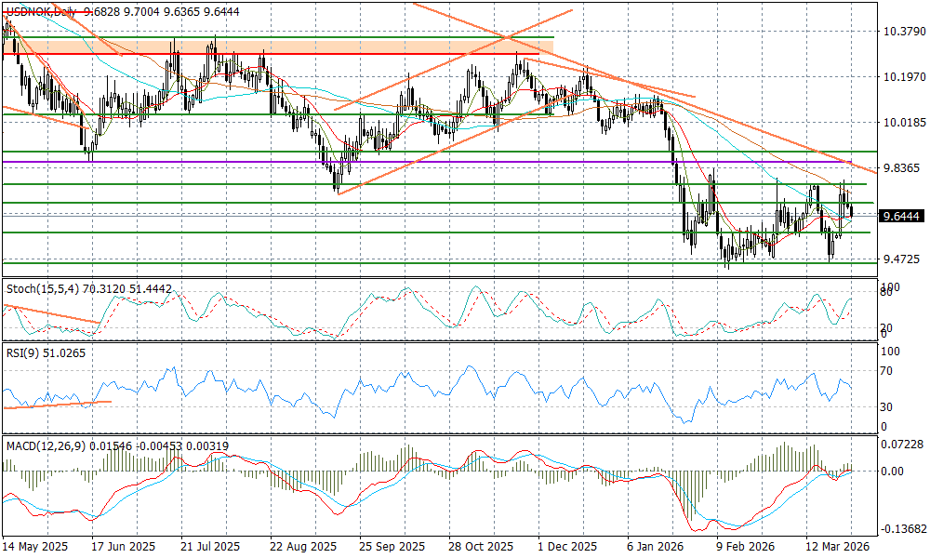
Task: Select the red horizontal line below orange zone
Action: pos(279,54)
